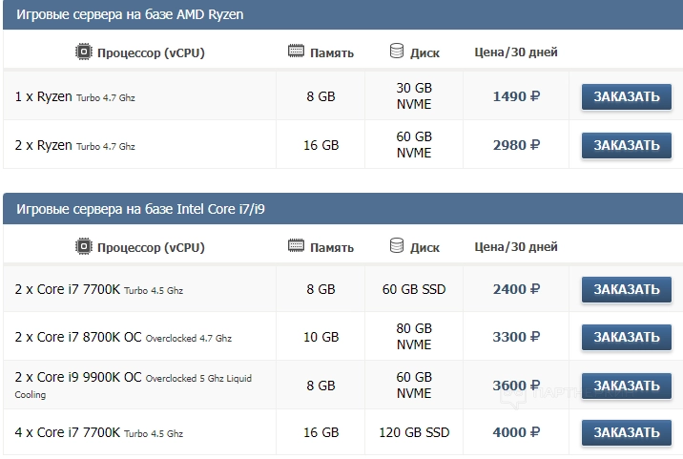This screenshot has width=683, height=459.
Task: Order the 2 x Core i7 7700K server
Action: pyautogui.click(x=626, y=289)
